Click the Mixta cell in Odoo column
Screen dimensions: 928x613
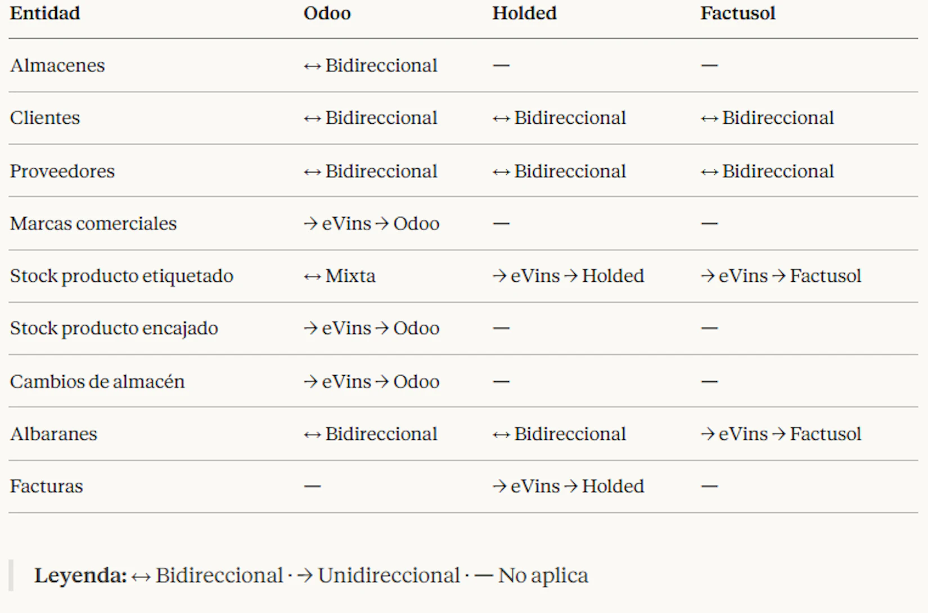pos(350,276)
